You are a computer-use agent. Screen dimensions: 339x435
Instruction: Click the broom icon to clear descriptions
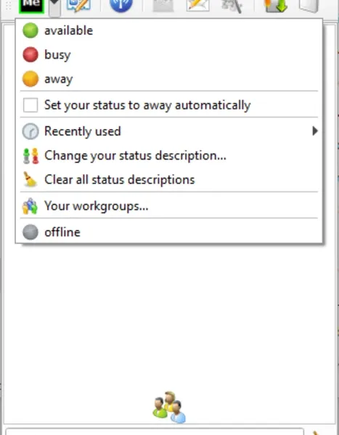(30, 180)
